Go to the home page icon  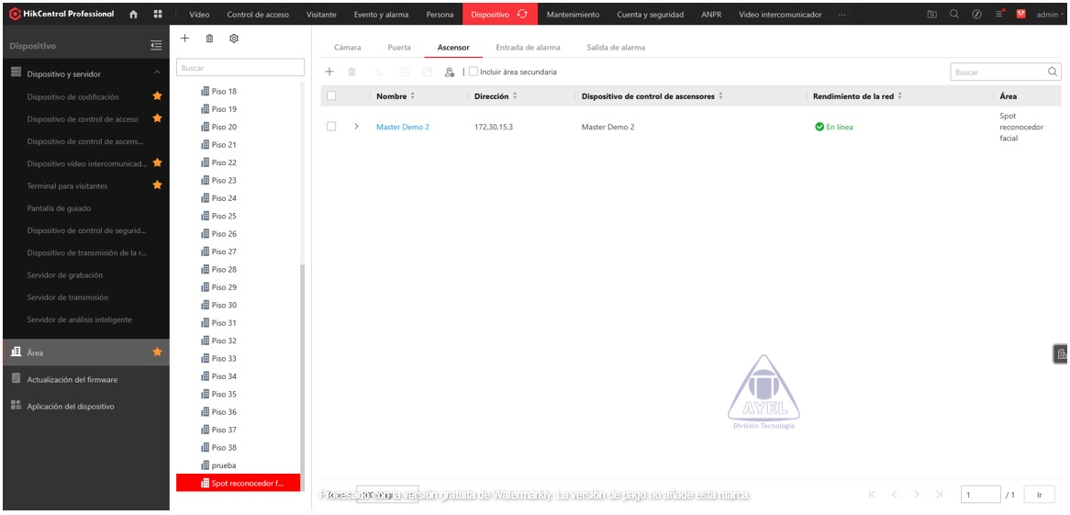134,14
